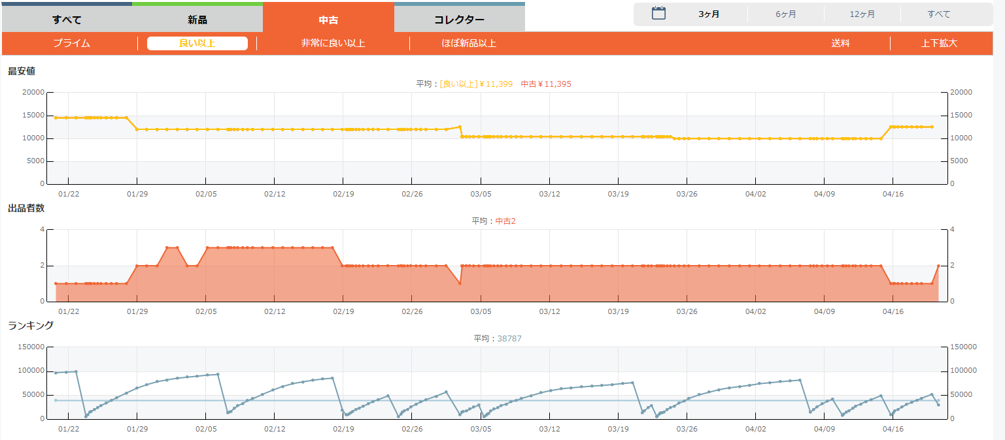Click the red 中古 average price legend
The width and height of the screenshot is (1005, 440).
[546, 84]
